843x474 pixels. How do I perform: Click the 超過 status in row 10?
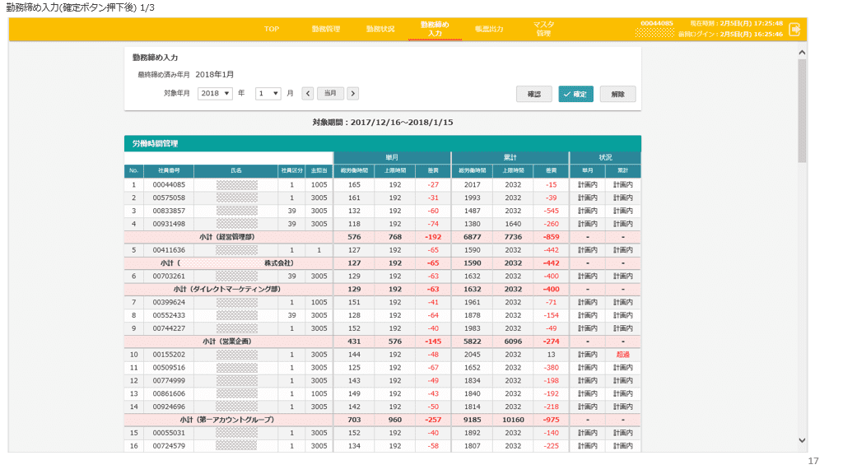(622, 355)
